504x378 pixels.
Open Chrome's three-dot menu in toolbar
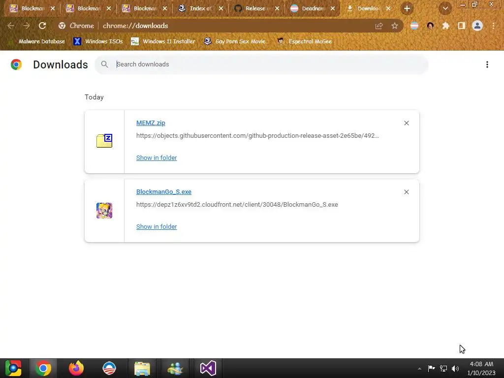point(493,26)
